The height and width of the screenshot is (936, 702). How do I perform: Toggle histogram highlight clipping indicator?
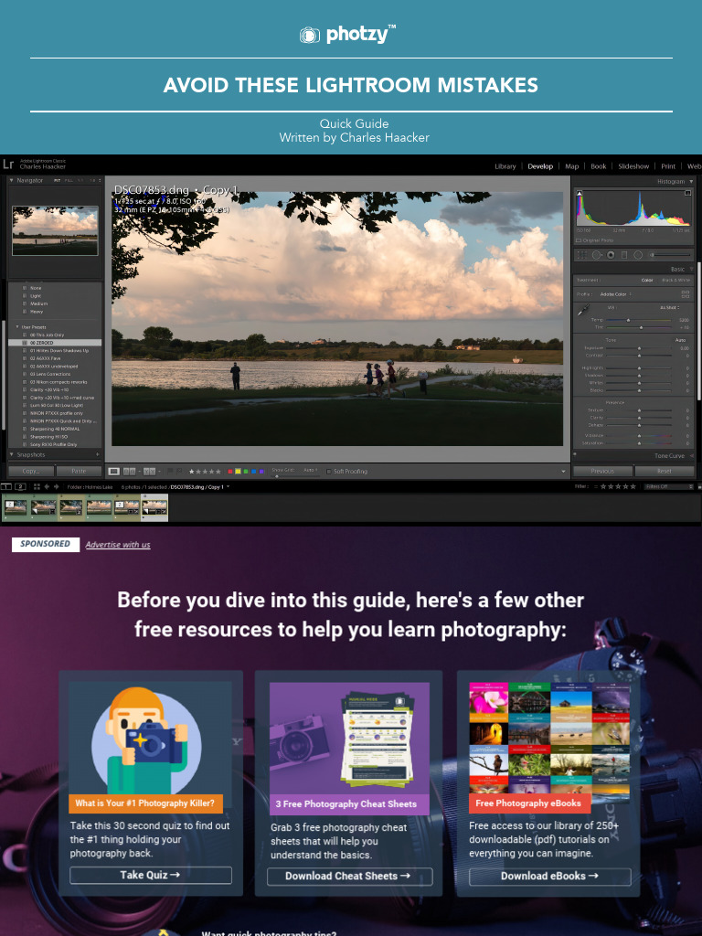(x=687, y=193)
